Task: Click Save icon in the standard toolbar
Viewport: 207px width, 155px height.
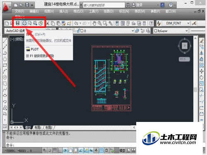Action: coord(18,23)
